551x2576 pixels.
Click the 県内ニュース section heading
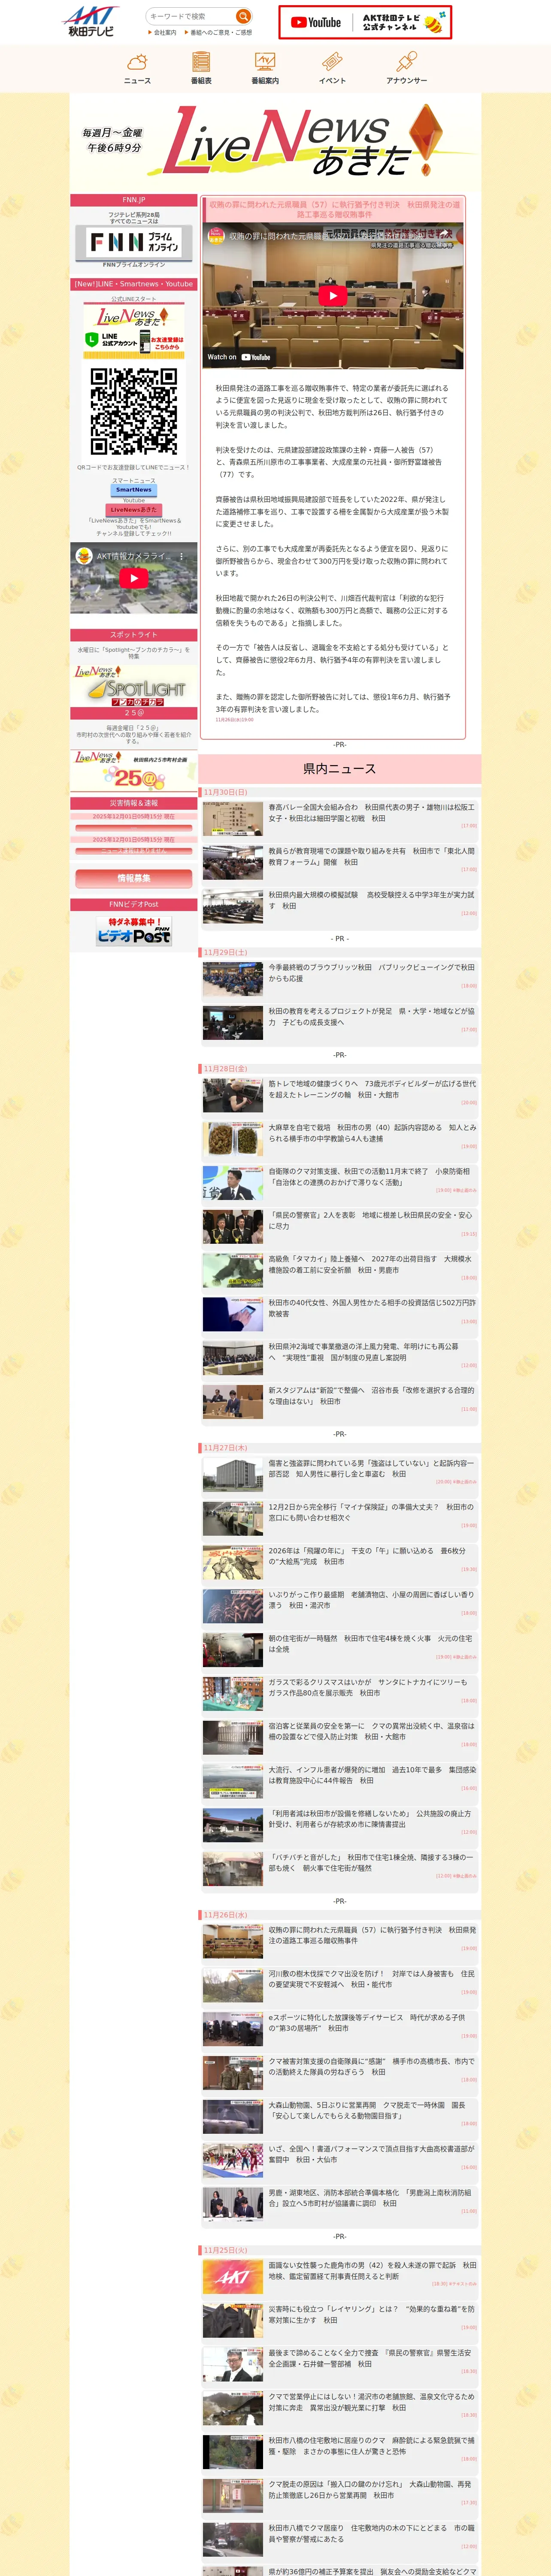340,768
